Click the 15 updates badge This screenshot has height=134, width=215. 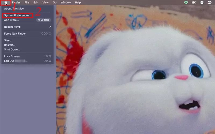(x=44, y=20)
